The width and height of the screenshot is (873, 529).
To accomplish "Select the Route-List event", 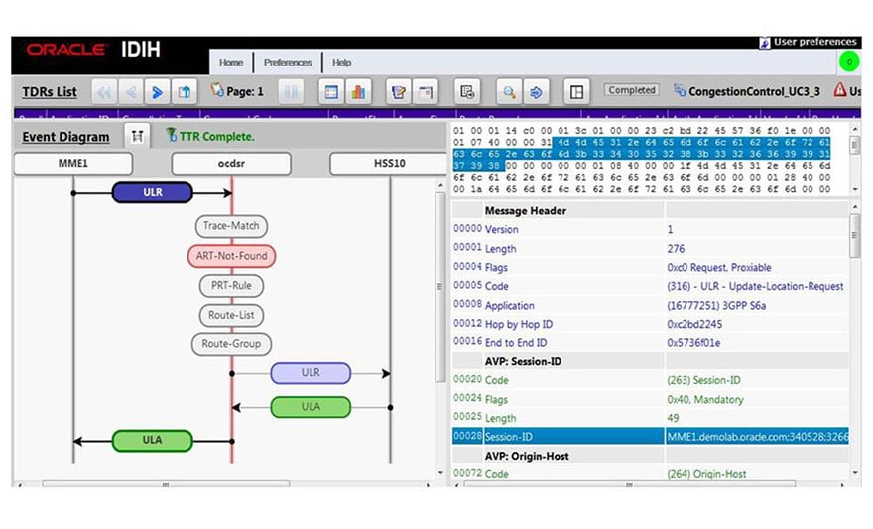I will 231,315.
